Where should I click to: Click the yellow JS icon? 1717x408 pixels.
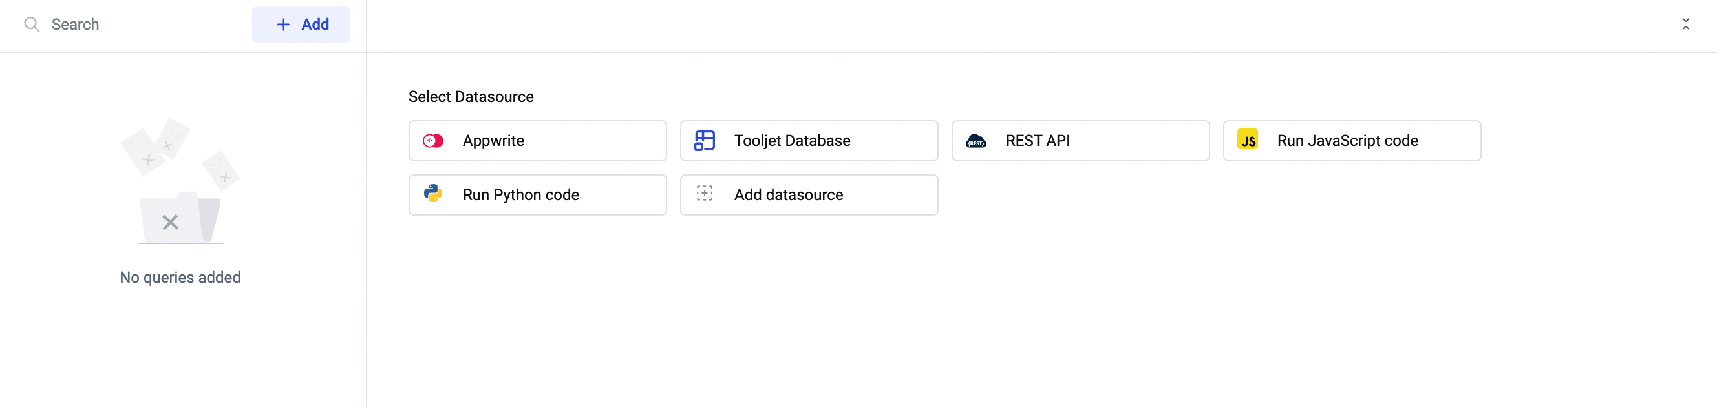1247,140
